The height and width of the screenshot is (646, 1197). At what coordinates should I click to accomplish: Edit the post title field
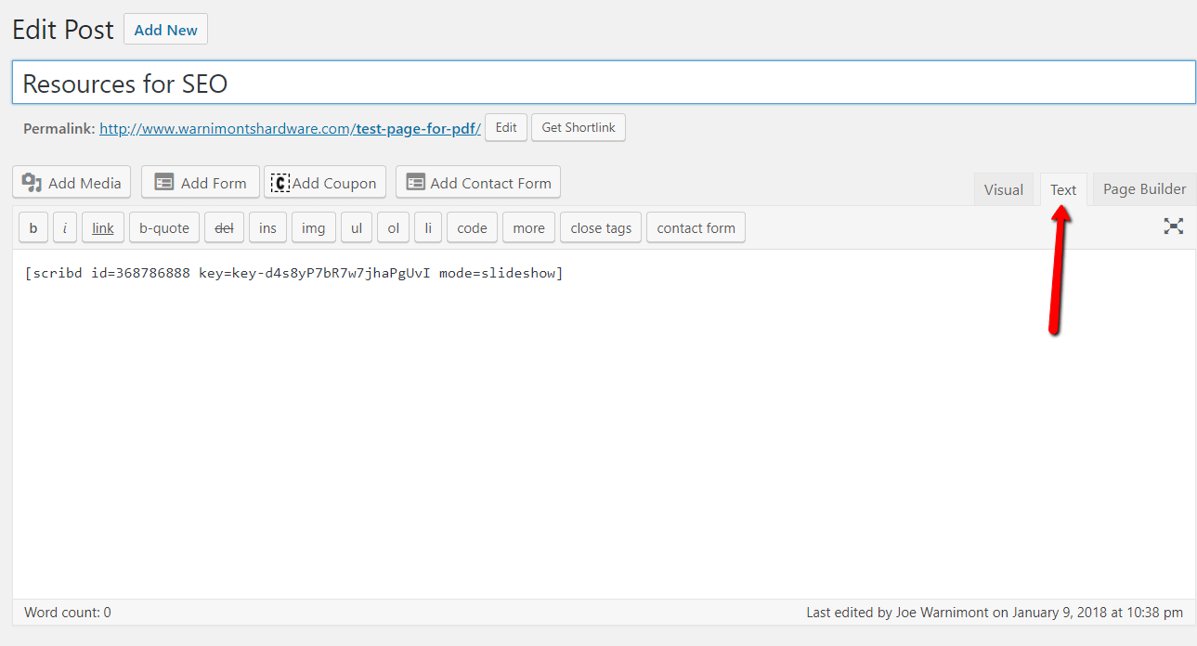click(x=604, y=84)
